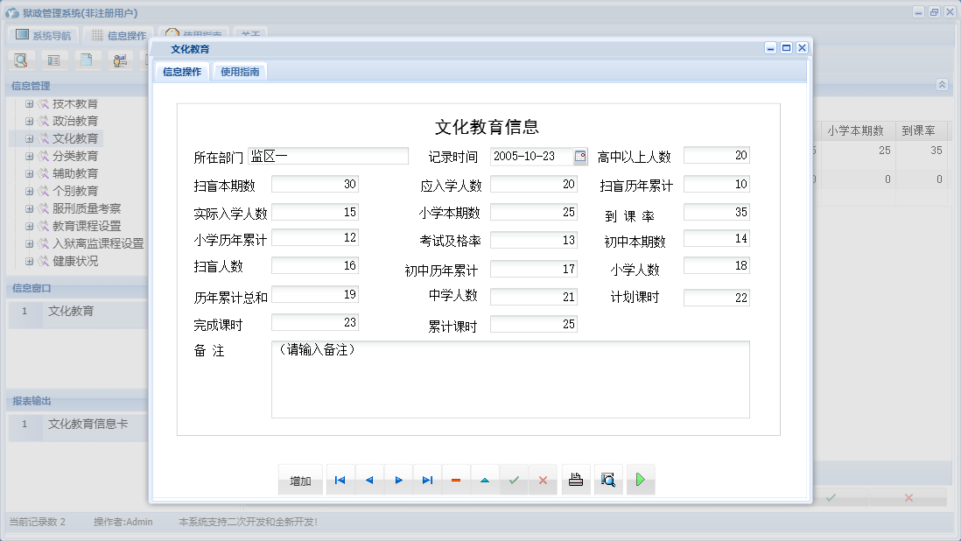This screenshot has width=961, height=541.
Task: Click the 所在部门 input field
Action: 328,156
